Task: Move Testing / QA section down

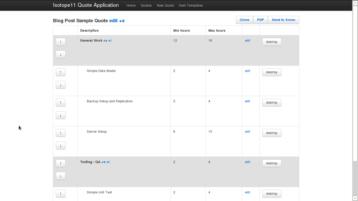Action: pyautogui.click(x=61, y=176)
